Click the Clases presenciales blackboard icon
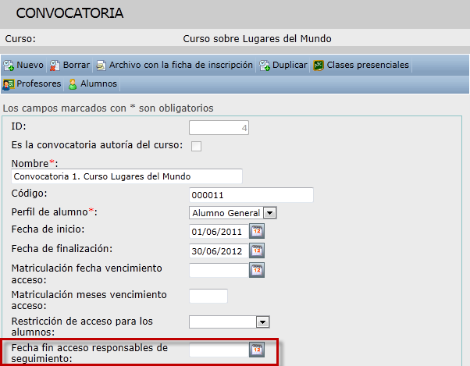Viewport: 470px width, 366px height. 319,66
